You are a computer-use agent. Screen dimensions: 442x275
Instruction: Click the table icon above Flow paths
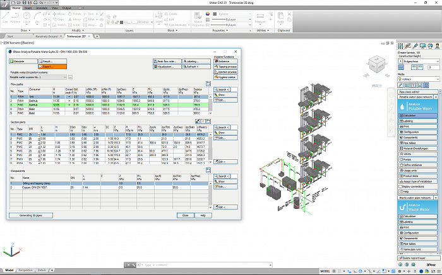pyautogui.click(x=208, y=84)
